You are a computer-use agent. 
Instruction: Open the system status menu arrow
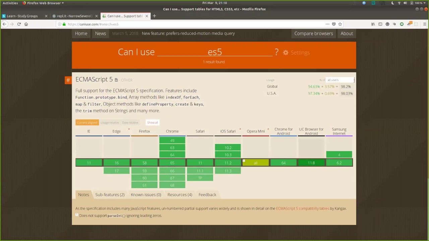pyautogui.click(x=425, y=3)
